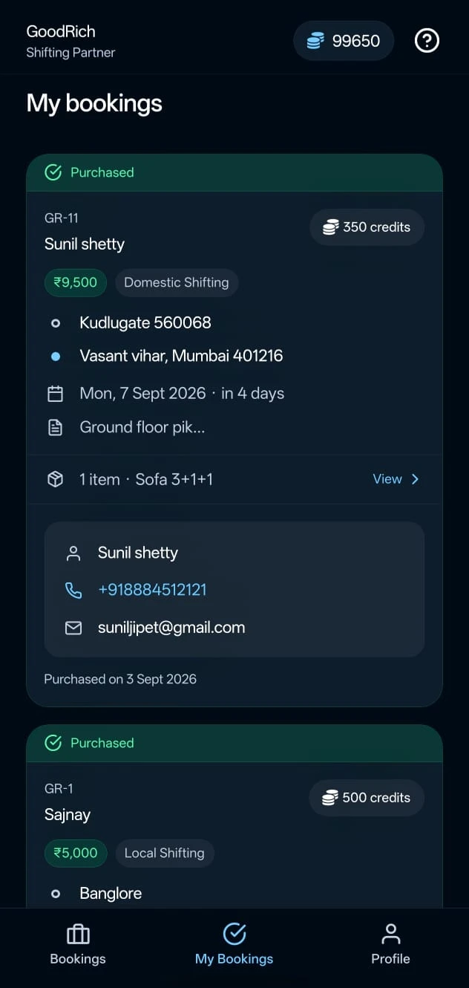Tap the person icon beside Sunil shetty contact
Viewport: 469px width, 988px height.
73,553
